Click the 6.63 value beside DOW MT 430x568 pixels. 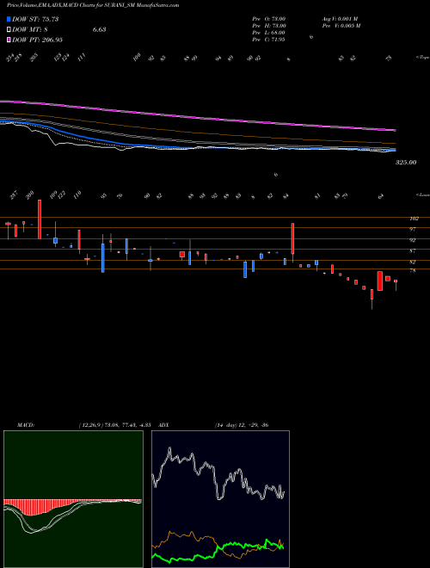[x=99, y=30]
